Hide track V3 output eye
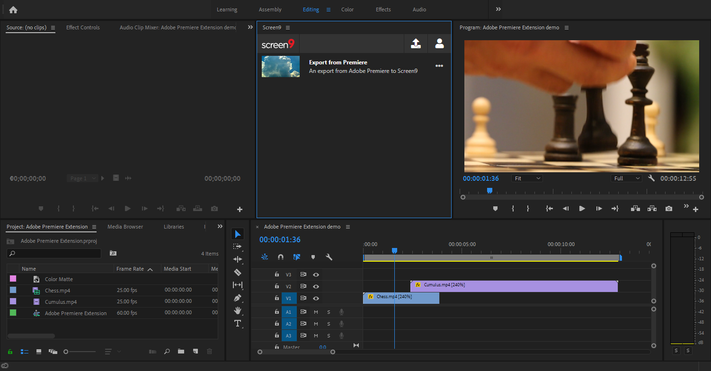The image size is (711, 371). (x=316, y=274)
